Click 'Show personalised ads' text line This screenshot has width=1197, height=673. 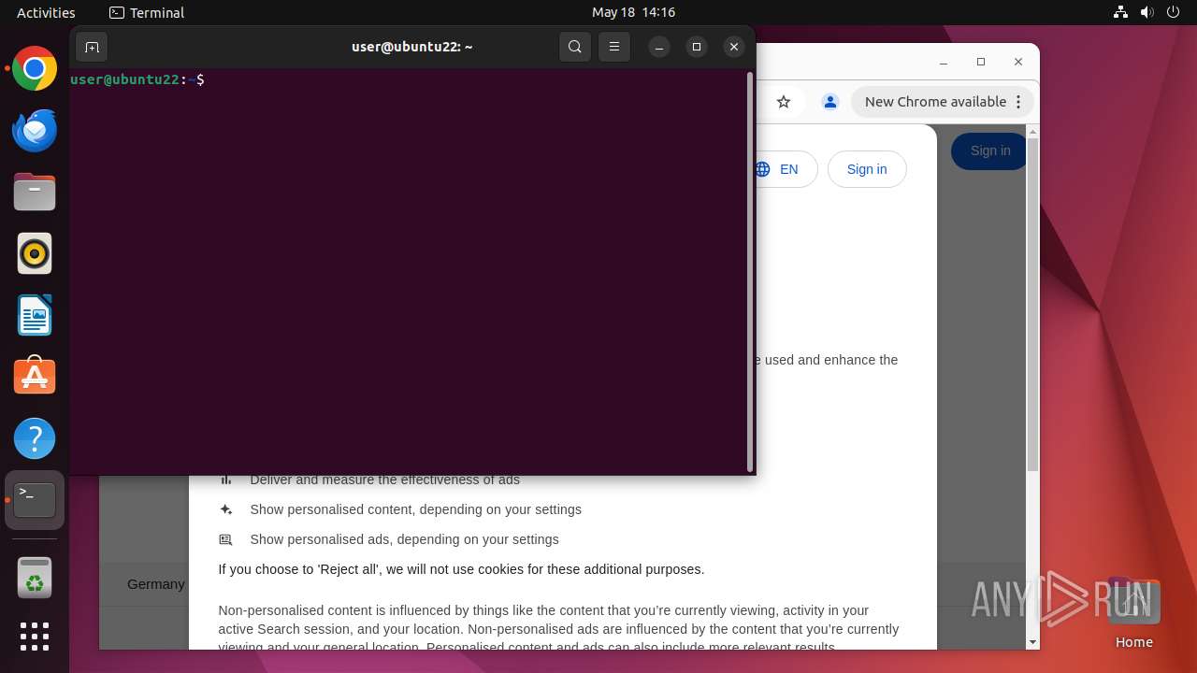(x=404, y=539)
